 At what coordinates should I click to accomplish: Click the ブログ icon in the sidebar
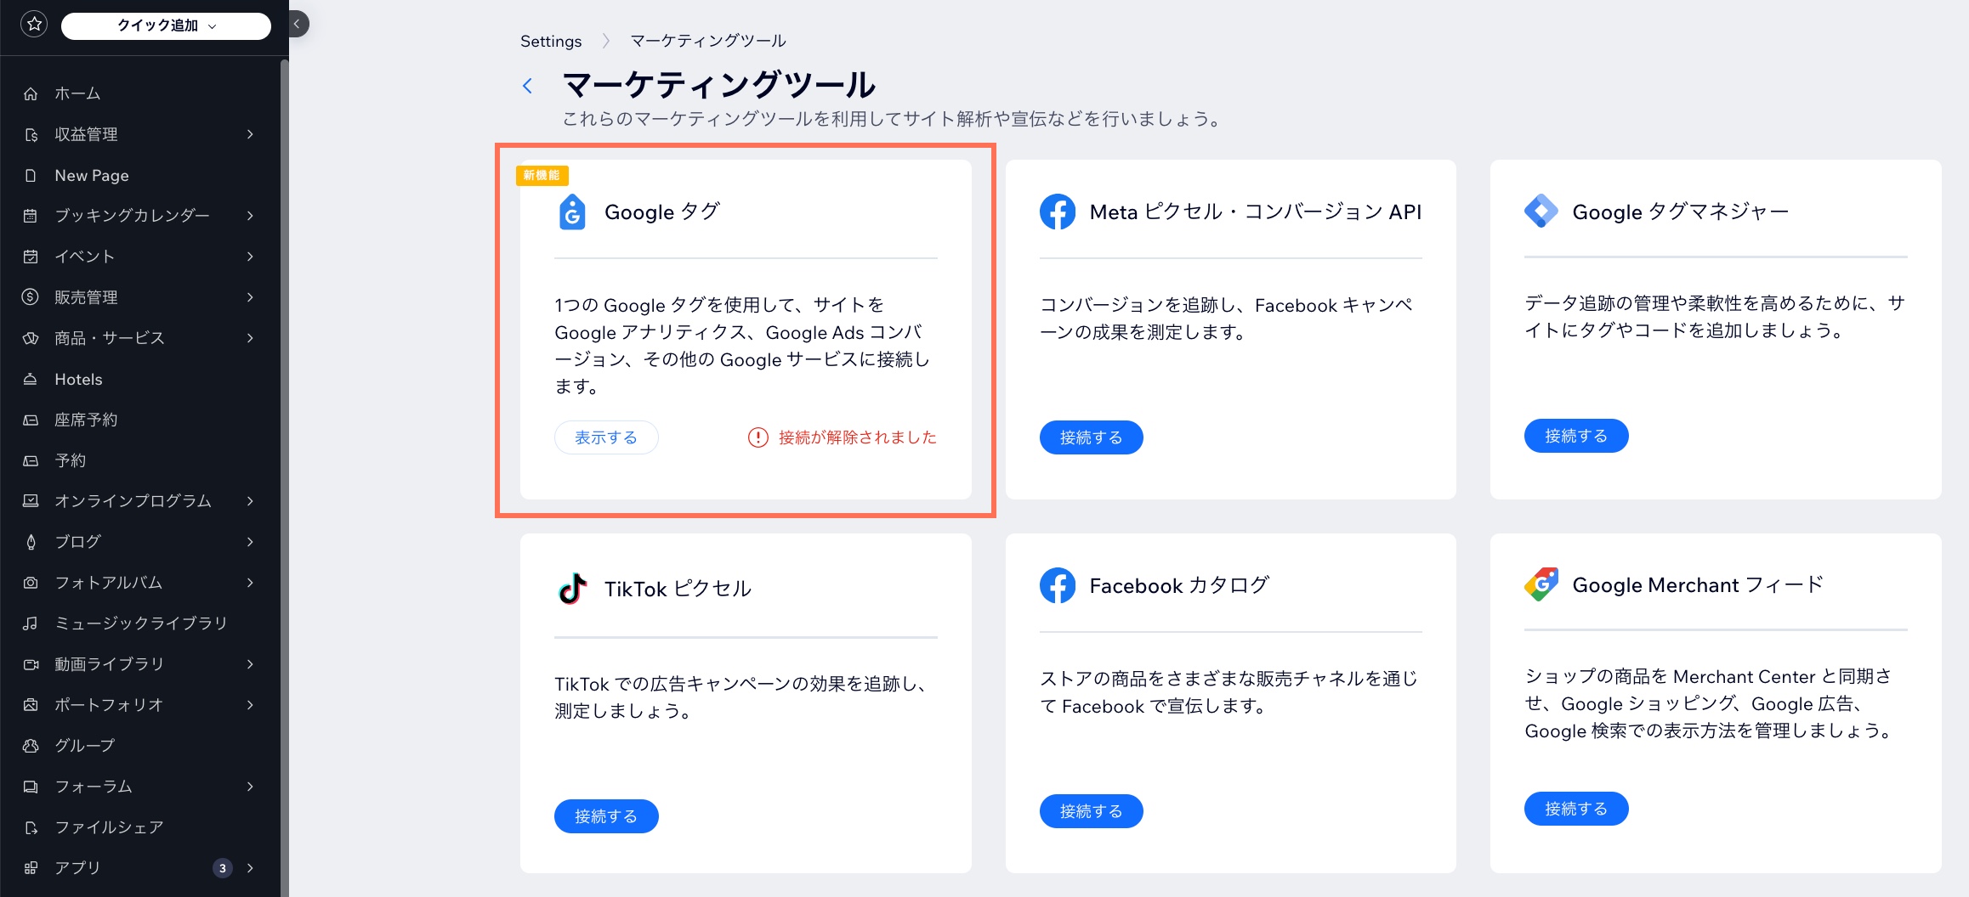coord(31,541)
